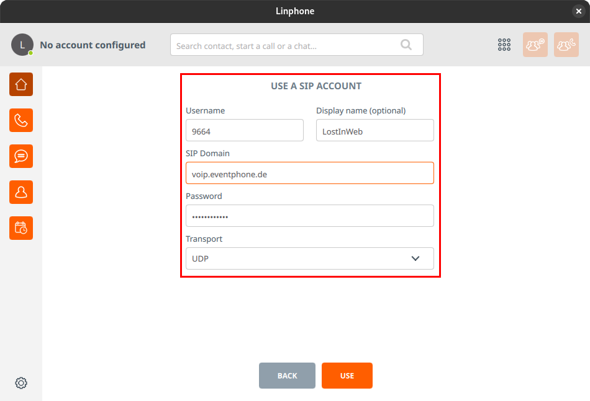Click the Transport dropdown chevron arrow

coord(415,258)
